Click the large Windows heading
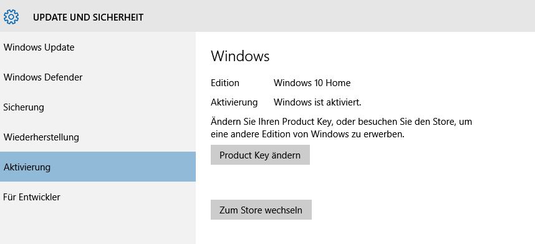Viewport: 535px width, 244px height. pos(240,56)
